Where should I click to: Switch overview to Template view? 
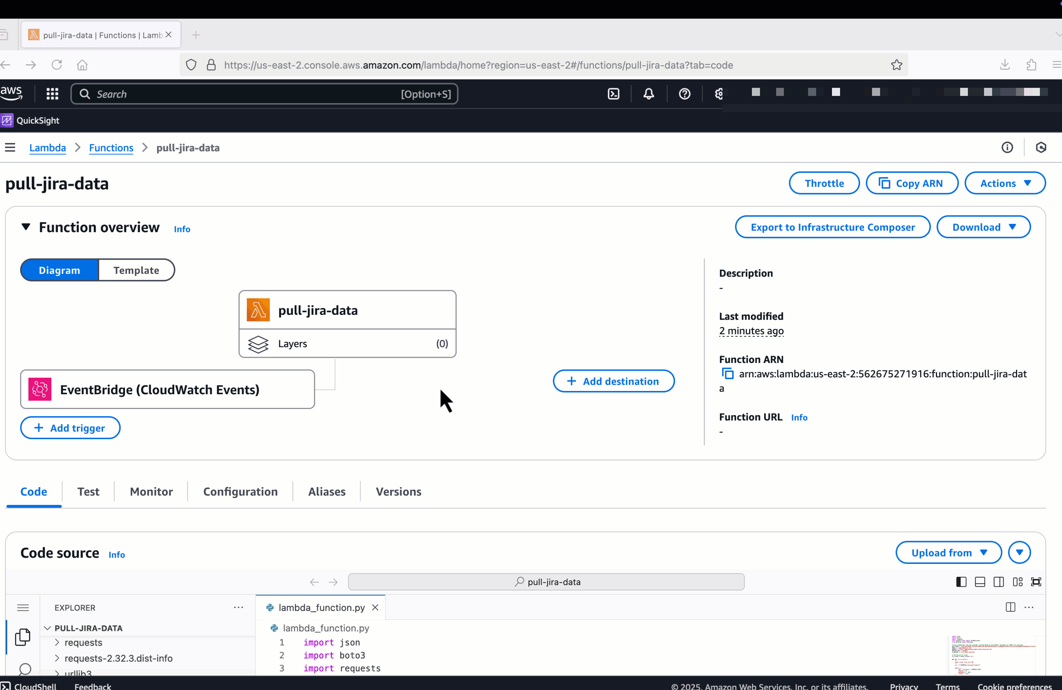(x=136, y=270)
